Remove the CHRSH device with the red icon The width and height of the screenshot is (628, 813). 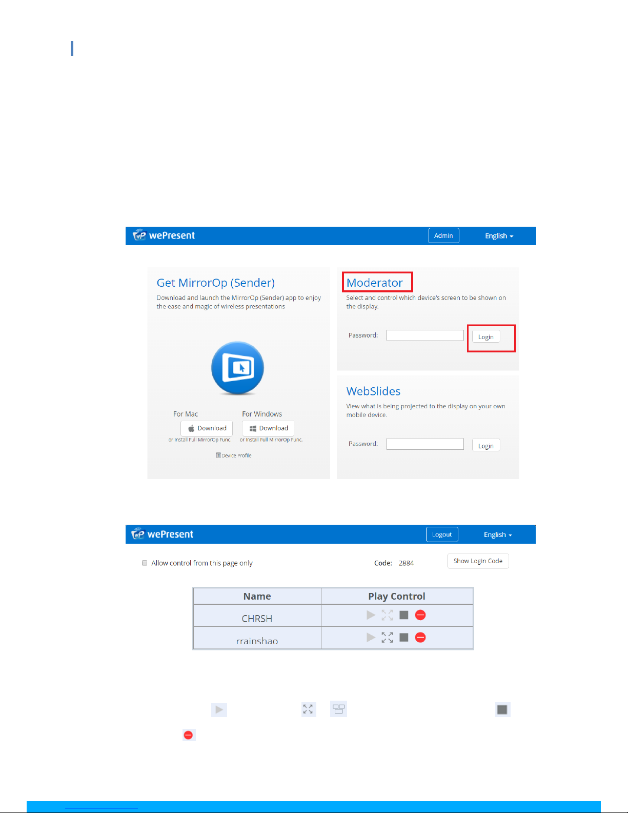point(420,615)
